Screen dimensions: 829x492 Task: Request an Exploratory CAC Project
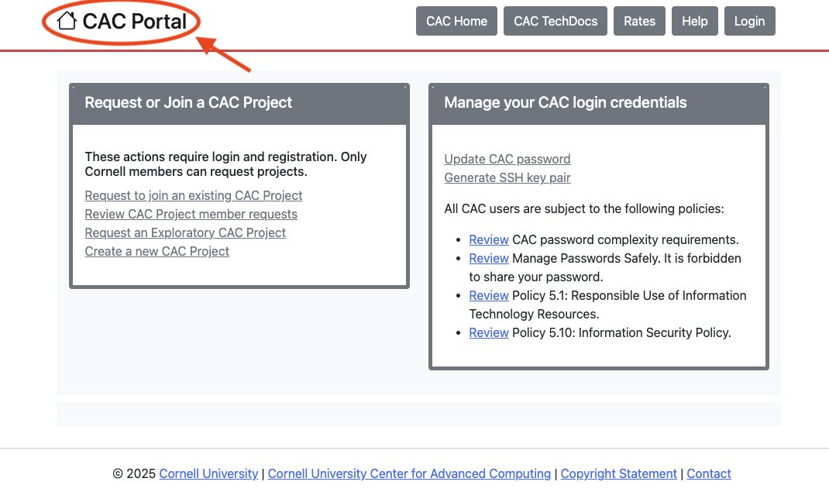(185, 232)
